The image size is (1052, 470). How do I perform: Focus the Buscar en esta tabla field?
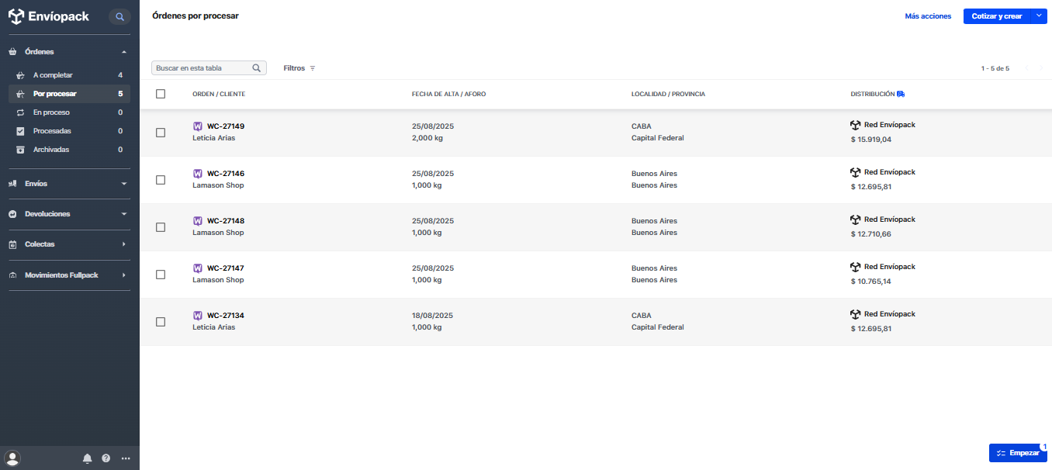pyautogui.click(x=202, y=68)
